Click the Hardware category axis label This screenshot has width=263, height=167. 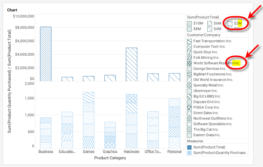click(x=132, y=152)
